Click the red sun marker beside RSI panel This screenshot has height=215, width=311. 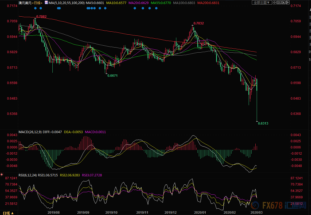(x=2, y=174)
